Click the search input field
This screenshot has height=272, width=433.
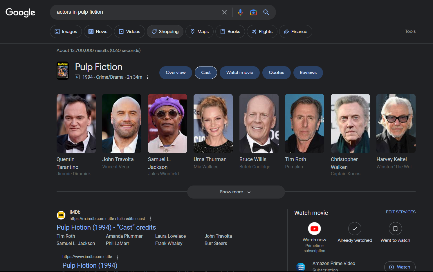pyautogui.click(x=136, y=12)
